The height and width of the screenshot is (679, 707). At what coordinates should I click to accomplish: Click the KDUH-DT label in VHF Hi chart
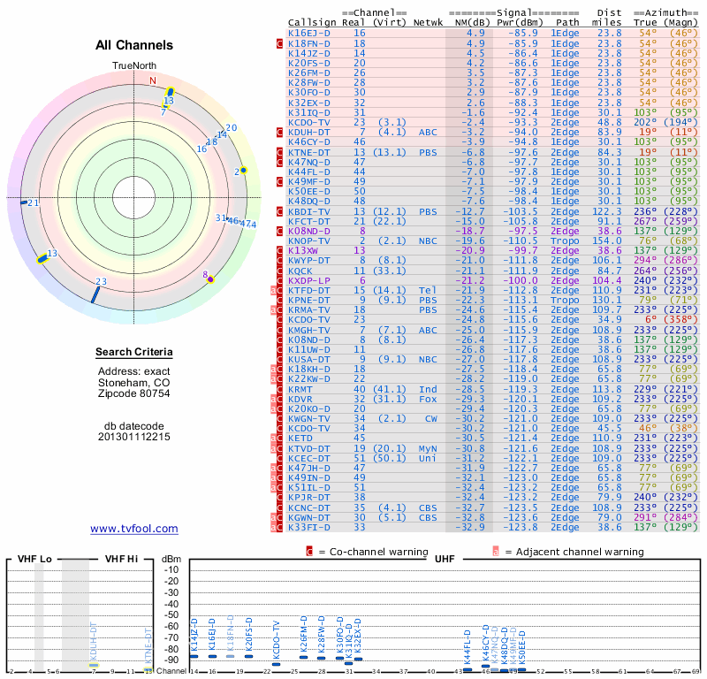click(x=93, y=644)
